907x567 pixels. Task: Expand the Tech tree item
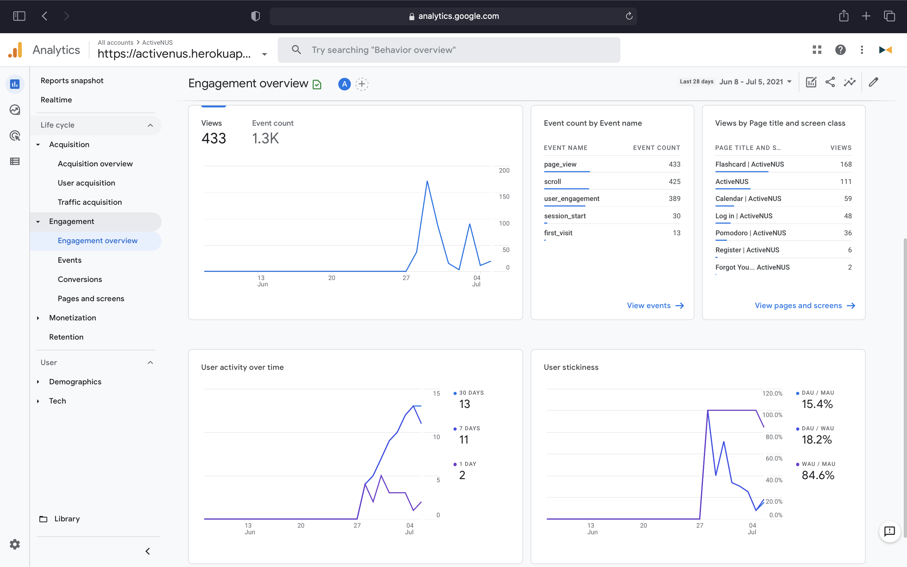click(38, 401)
